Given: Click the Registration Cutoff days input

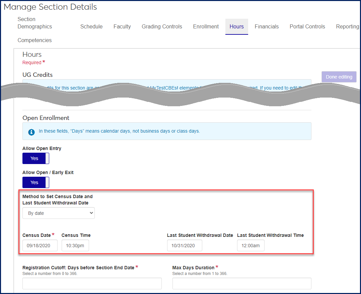Looking at the screenshot, I should pos(92,283).
